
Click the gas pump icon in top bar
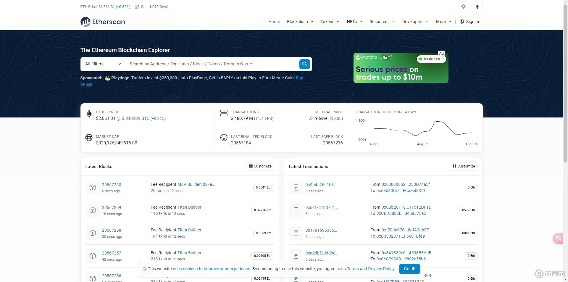(137, 7)
